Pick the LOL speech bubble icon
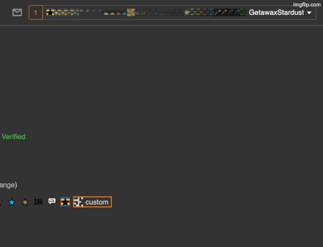This screenshot has width=323, height=247. 52,202
